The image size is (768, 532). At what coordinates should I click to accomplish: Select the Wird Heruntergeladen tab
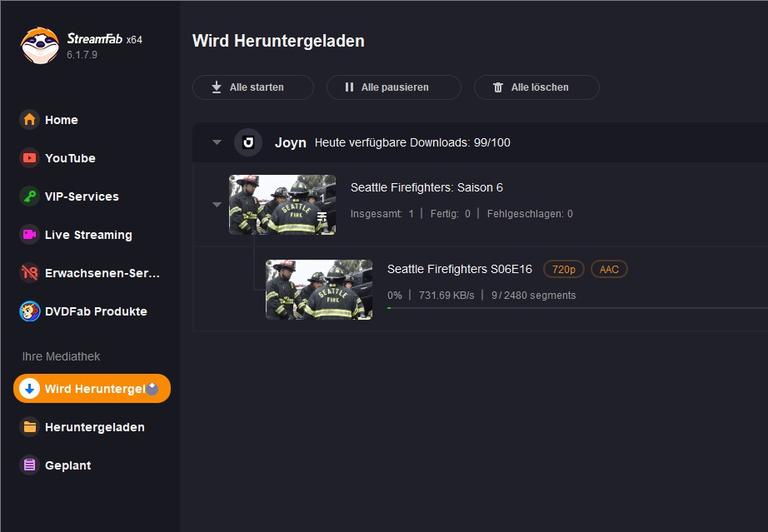coord(92,389)
